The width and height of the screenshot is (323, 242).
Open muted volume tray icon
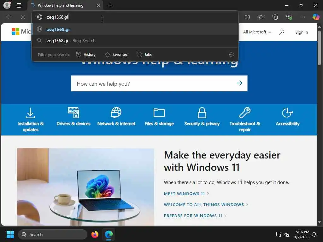point(286,234)
